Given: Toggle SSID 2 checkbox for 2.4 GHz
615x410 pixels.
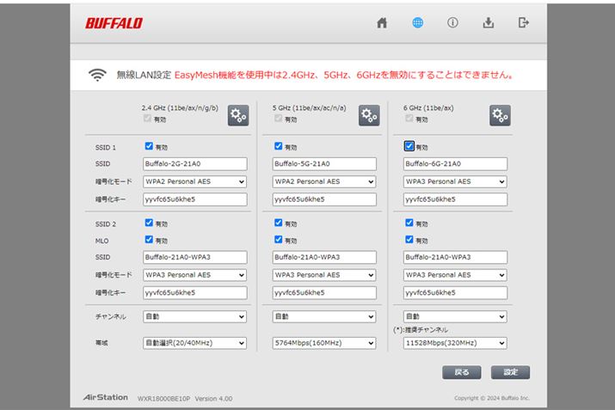Looking at the screenshot, I should pos(149,223).
